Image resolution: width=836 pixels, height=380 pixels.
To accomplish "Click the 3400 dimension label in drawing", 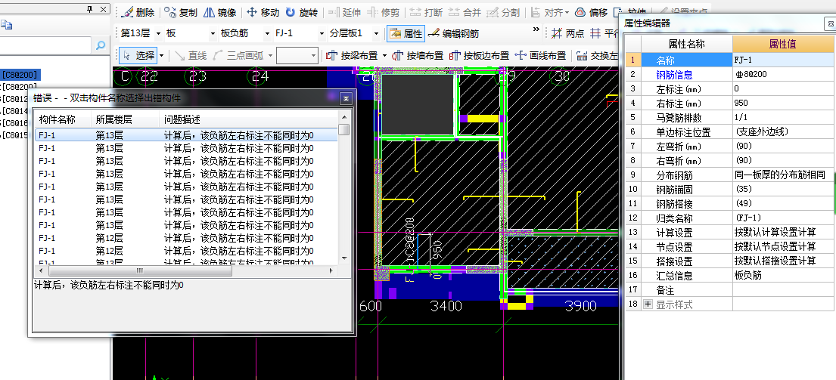I will pos(446,306).
